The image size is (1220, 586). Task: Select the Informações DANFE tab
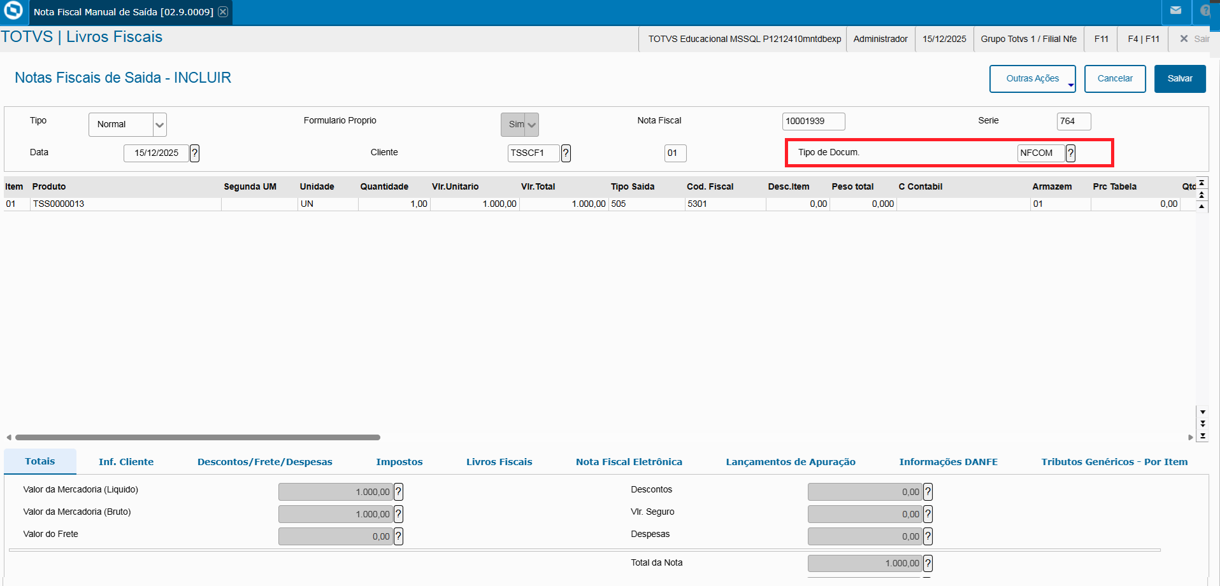[949, 462]
